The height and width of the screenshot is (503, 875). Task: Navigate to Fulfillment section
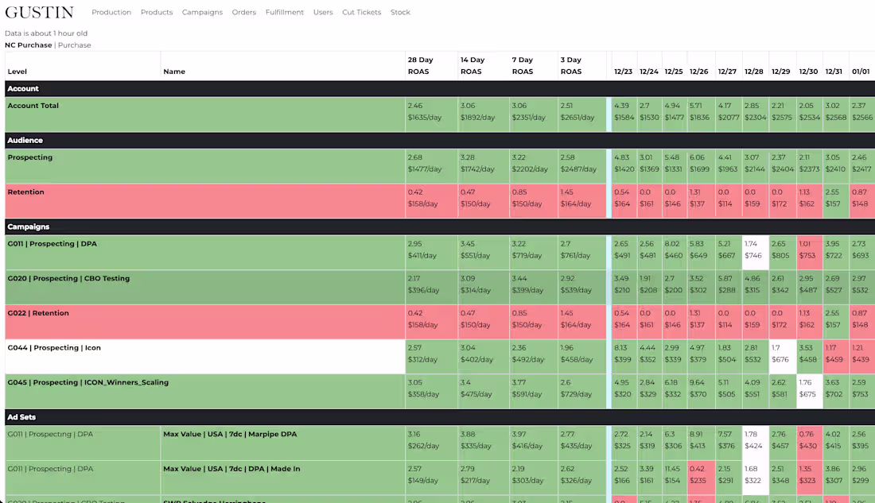click(285, 12)
